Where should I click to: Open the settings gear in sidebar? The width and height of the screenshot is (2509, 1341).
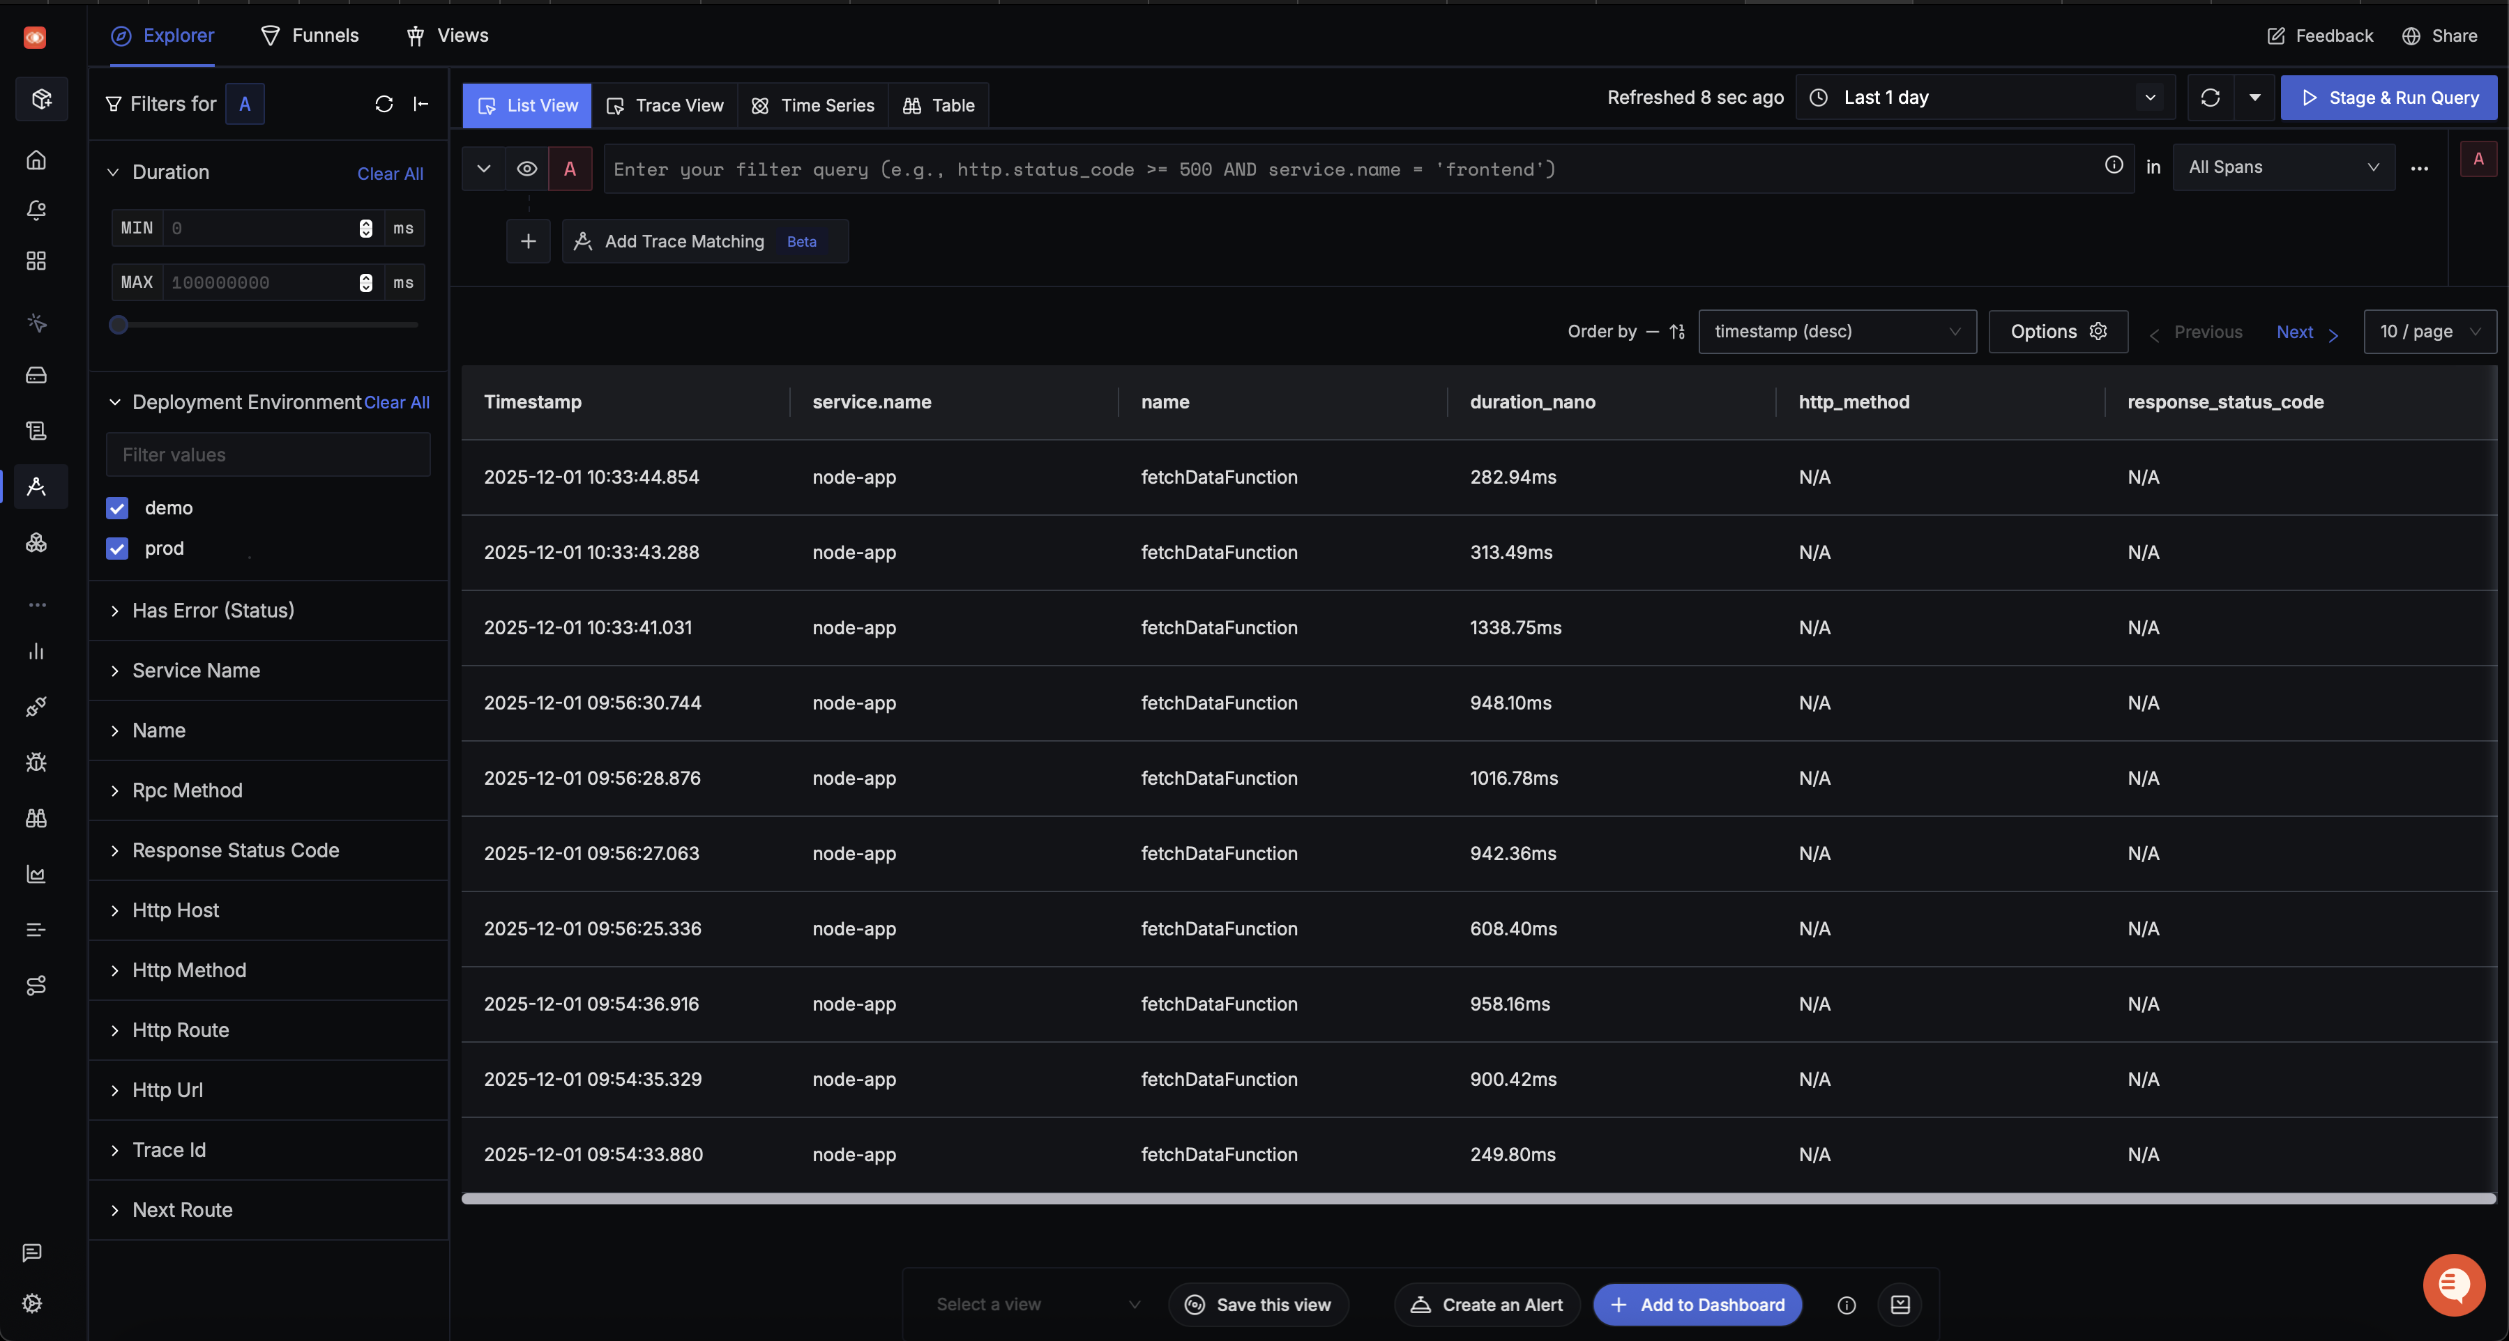pyautogui.click(x=32, y=1303)
